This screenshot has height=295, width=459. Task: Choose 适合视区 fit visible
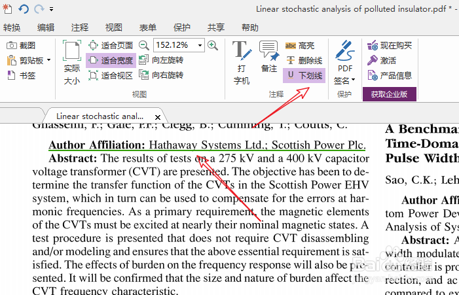click(x=111, y=75)
